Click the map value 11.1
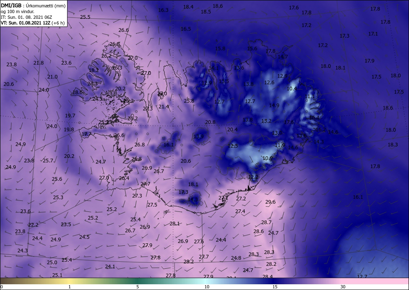This screenshot has height=290, width=409. coord(310,97)
